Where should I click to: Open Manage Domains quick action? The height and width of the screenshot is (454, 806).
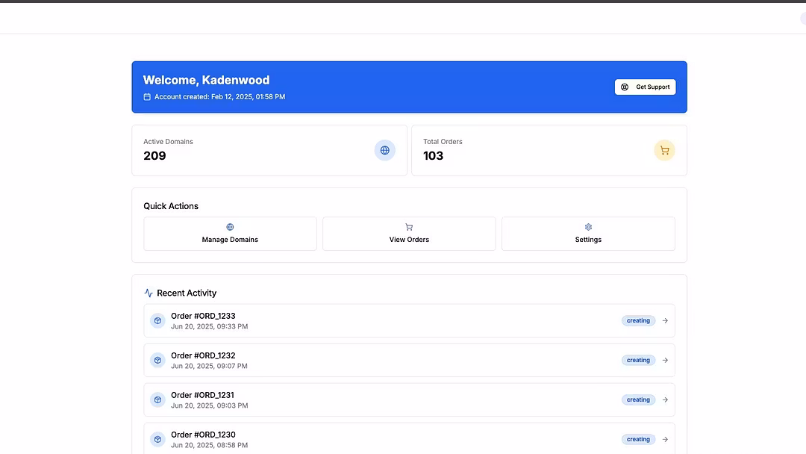tap(230, 234)
